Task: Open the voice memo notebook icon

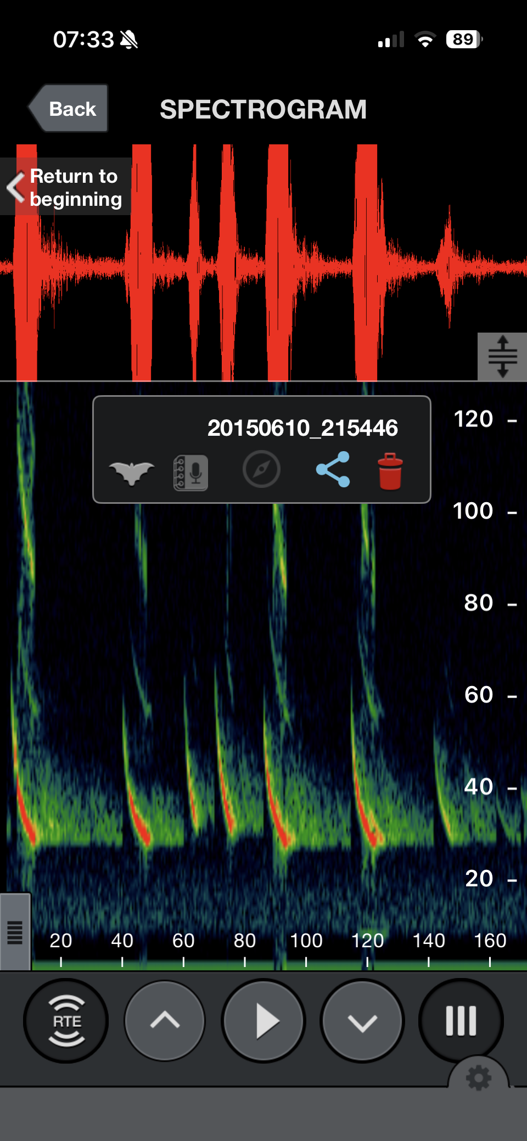Action: point(190,472)
